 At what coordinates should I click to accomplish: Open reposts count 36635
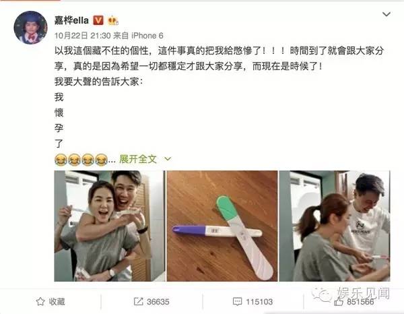(x=158, y=302)
